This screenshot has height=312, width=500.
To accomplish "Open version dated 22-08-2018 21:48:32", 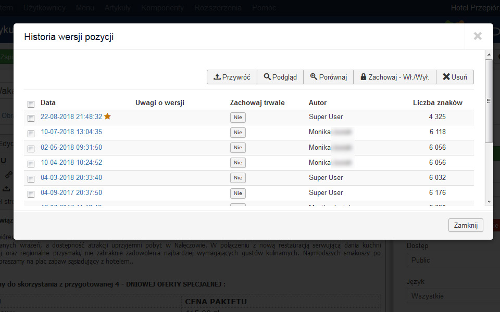I will (x=71, y=116).
